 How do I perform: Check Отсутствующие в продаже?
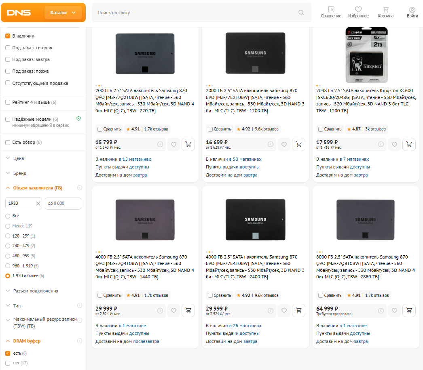click(8, 83)
